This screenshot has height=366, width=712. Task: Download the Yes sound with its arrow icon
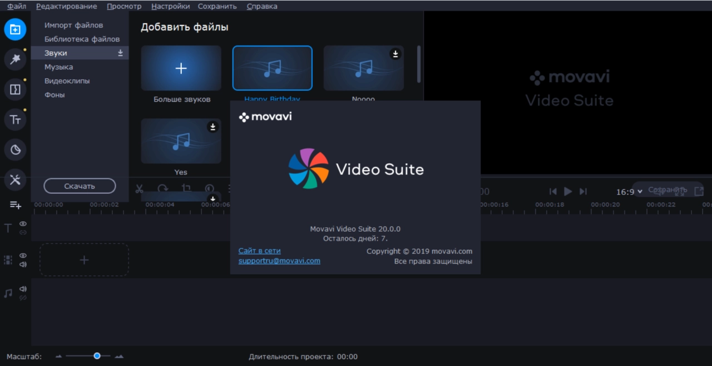(212, 127)
